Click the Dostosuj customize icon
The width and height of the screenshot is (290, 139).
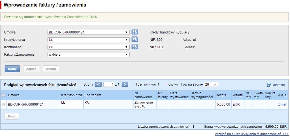click(x=269, y=85)
